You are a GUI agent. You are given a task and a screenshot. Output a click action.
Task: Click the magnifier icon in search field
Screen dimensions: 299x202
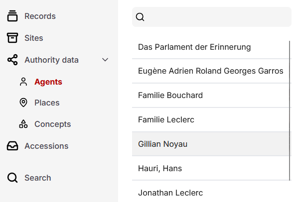tap(140, 17)
